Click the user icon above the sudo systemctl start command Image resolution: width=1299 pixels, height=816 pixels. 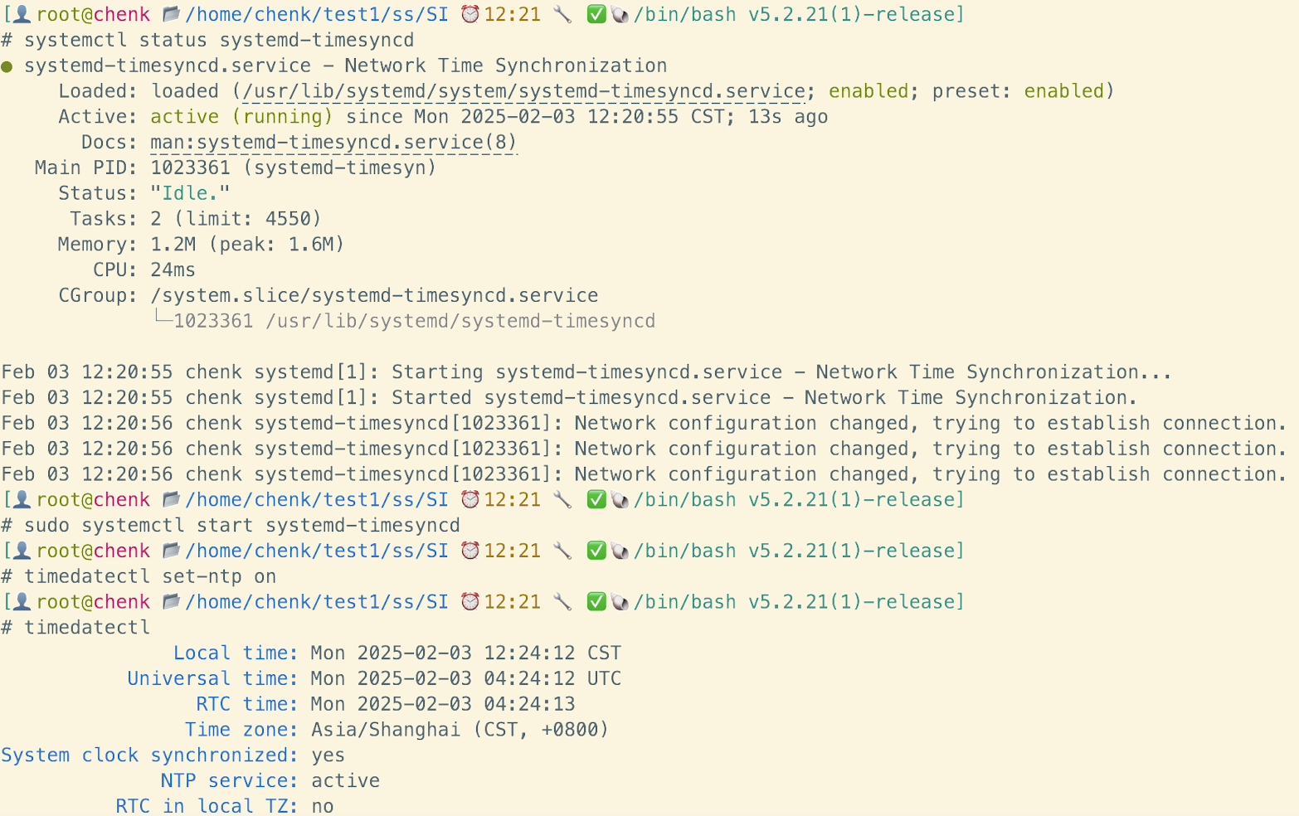tap(22, 500)
